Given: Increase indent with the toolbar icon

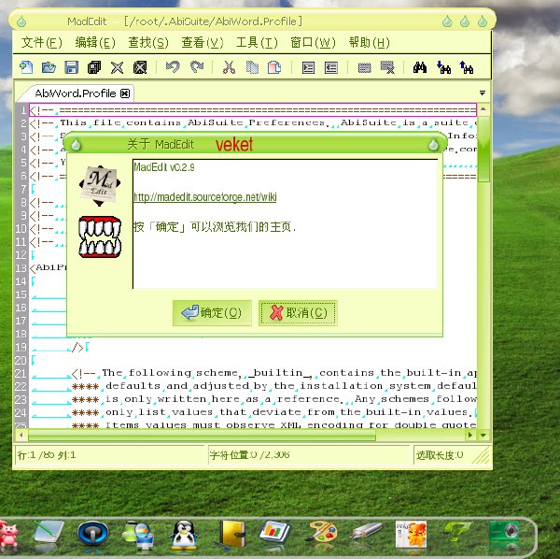Looking at the screenshot, I should [x=308, y=67].
